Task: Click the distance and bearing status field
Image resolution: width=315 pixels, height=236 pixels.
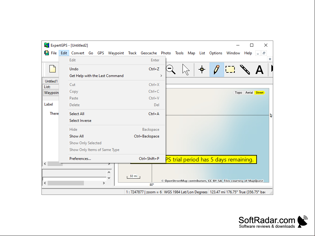Action: [x=238, y=192]
